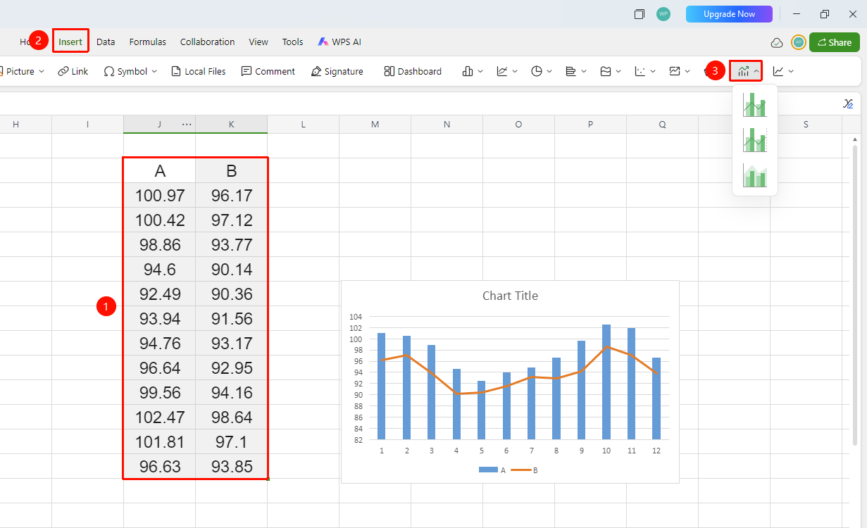Image resolution: width=867 pixels, height=528 pixels.
Task: Choose the first combo chart: clustered column with line
Action: (754, 105)
